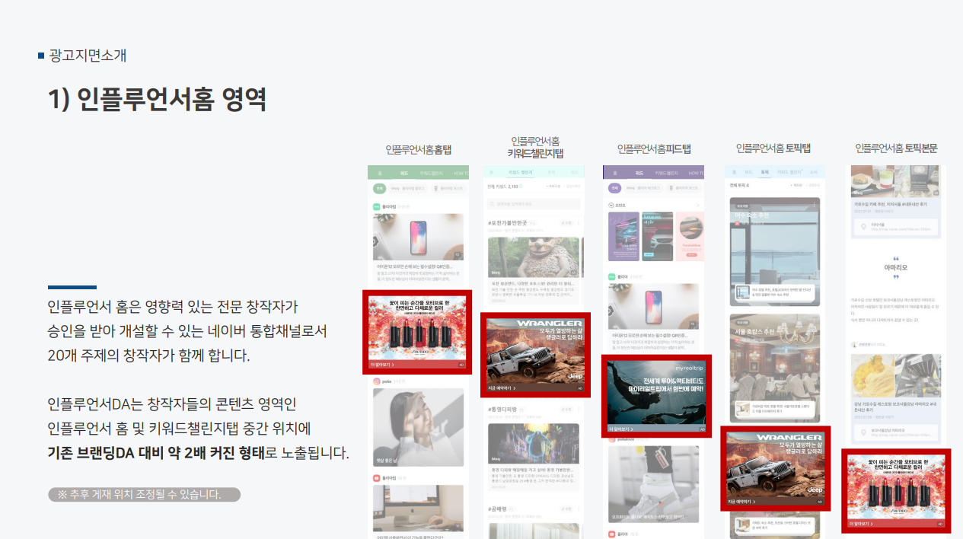
Task: Expand chevron arrow at 피드탭 carousel header
Action: pyautogui.click(x=697, y=206)
